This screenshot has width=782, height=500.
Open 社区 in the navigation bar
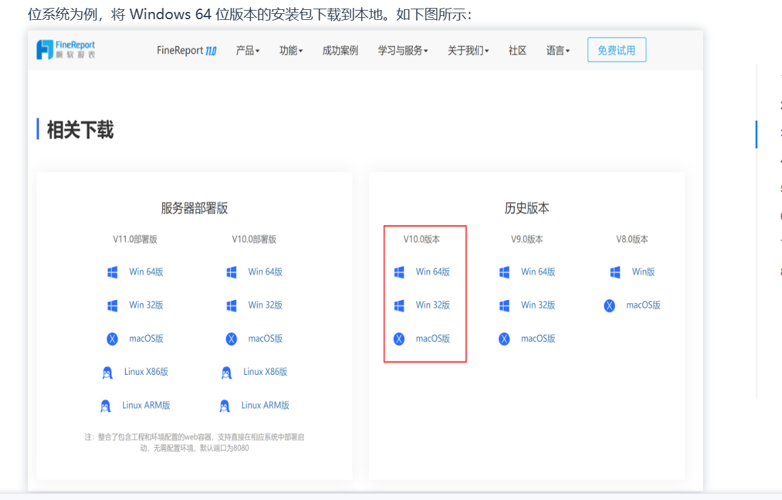[x=517, y=50]
